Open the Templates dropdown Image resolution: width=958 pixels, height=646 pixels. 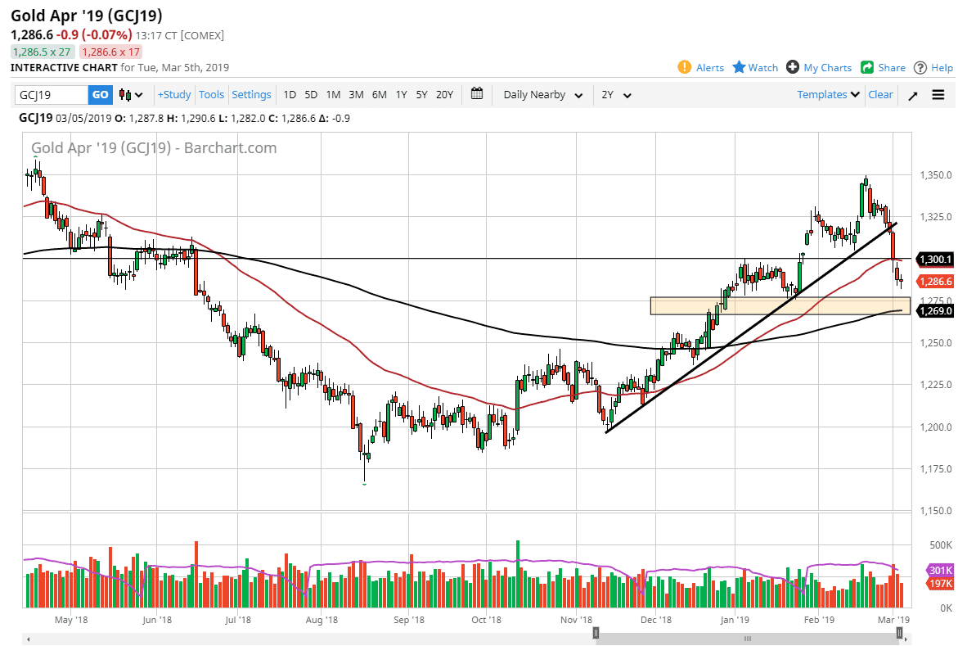(x=829, y=95)
